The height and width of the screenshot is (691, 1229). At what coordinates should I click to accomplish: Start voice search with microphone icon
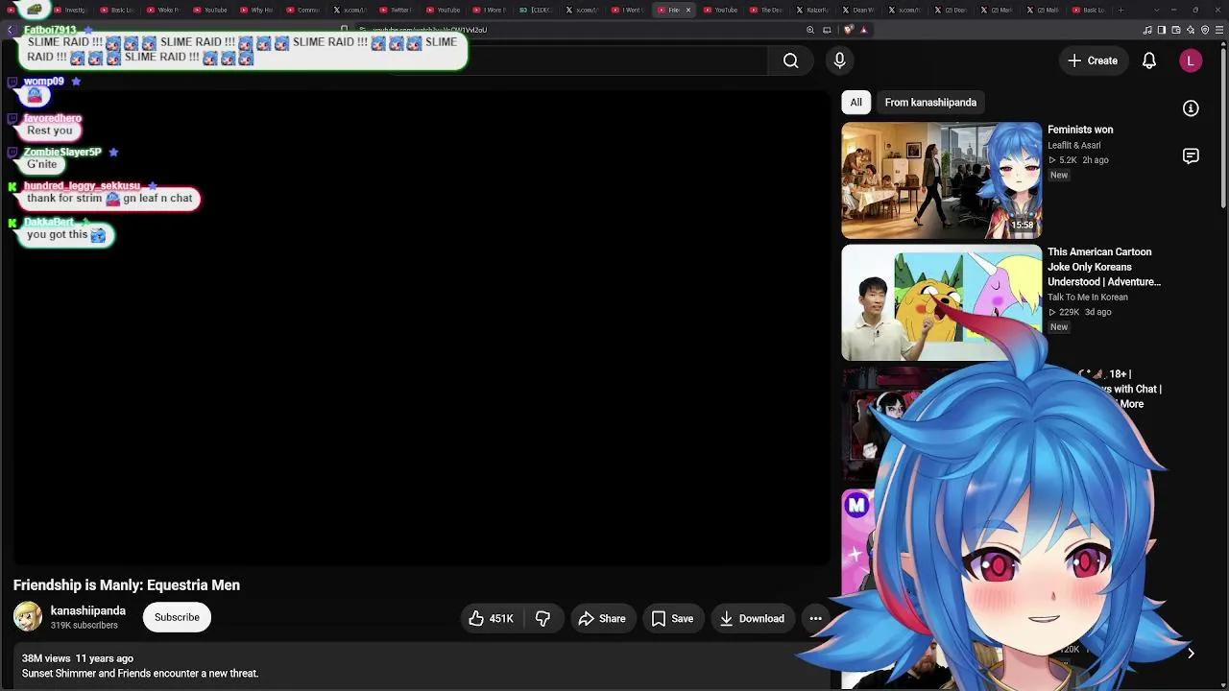click(x=839, y=60)
